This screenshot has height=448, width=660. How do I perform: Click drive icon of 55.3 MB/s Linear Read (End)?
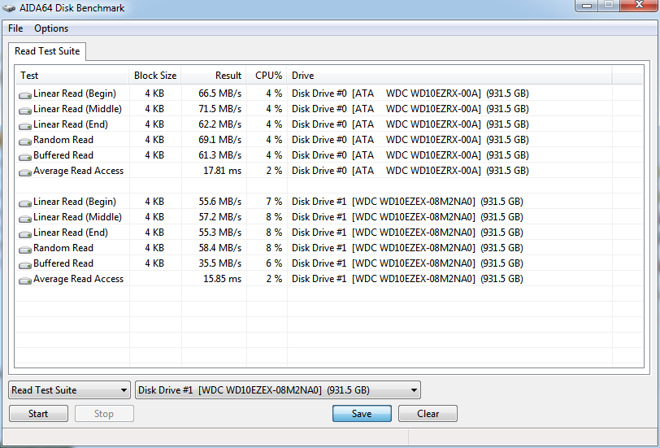[x=25, y=234]
